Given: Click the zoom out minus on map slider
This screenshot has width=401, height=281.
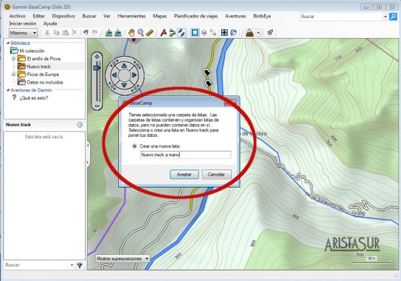Looking at the screenshot, I should pos(97,105).
